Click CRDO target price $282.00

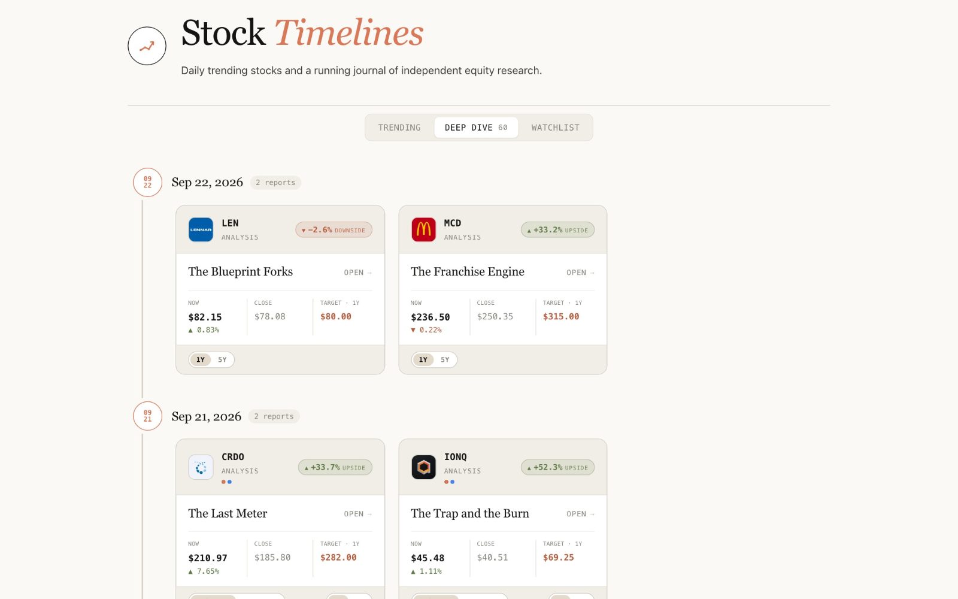[338, 557]
